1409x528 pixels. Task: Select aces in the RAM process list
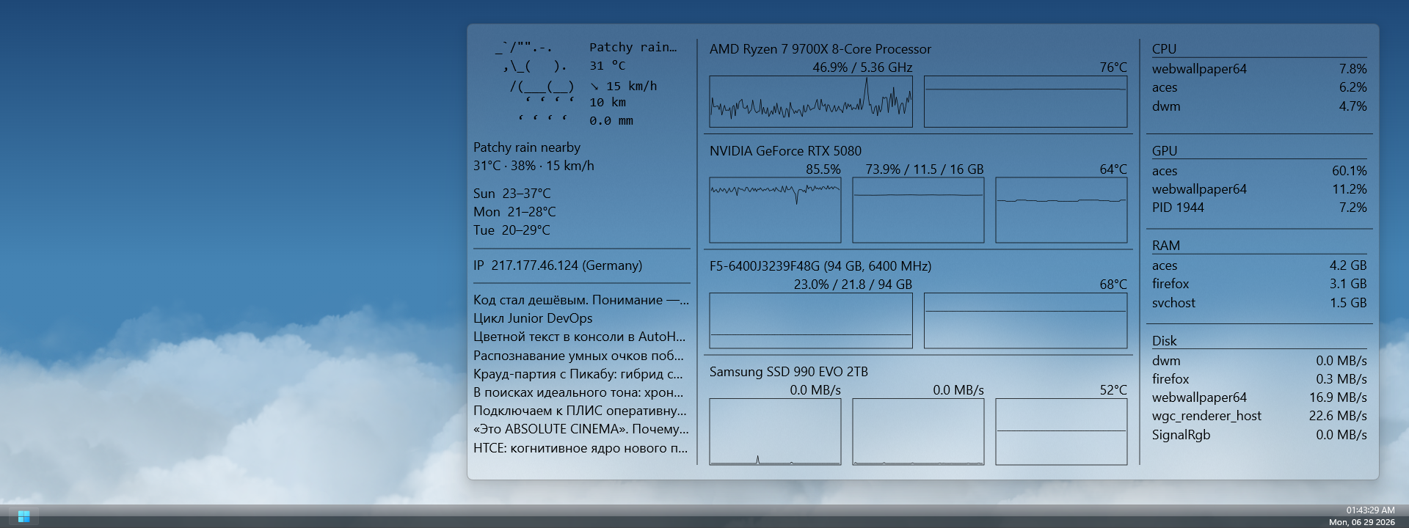point(1259,265)
